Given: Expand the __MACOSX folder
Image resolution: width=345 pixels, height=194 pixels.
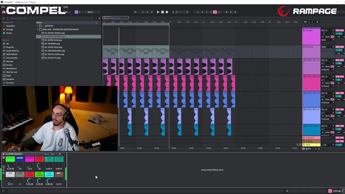Looking at the screenshot, I should click(x=38, y=26).
